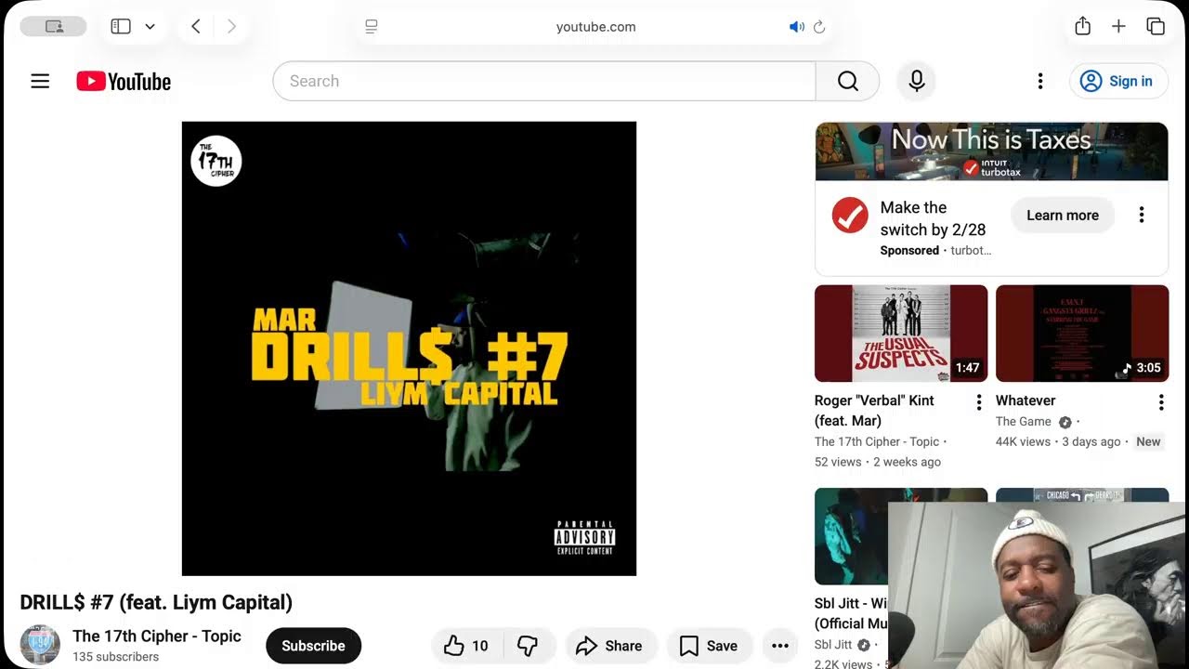Open the Sbl Jitt channel name
The image size is (1189, 669).
point(833,645)
